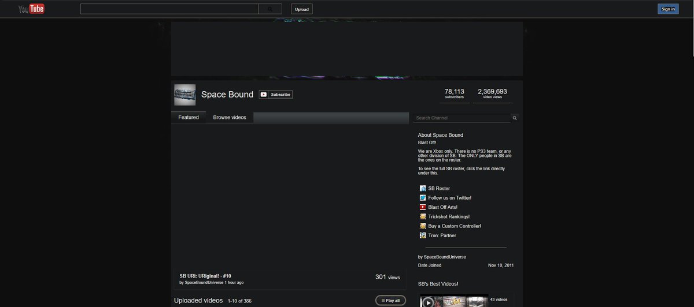Open SpaceBoundUniverse uploader link under featured video
Screen dimensions: 694x307
(x=204, y=283)
